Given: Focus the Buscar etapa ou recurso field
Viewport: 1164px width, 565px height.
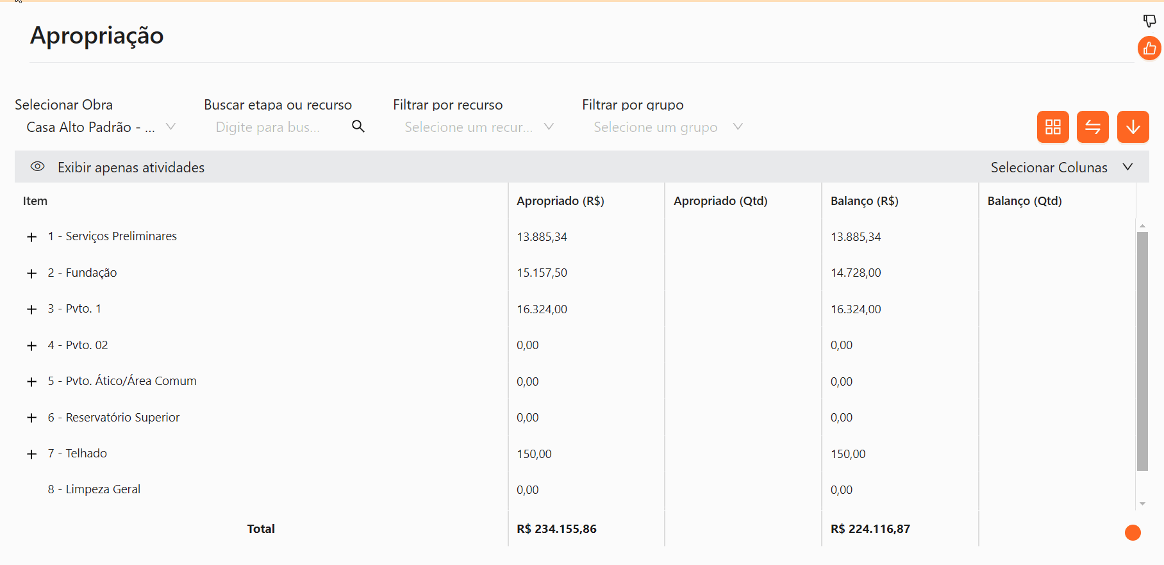Looking at the screenshot, I should click(x=276, y=127).
